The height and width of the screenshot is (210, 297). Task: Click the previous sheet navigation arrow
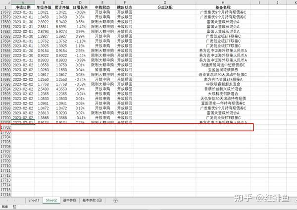coord(7,201)
